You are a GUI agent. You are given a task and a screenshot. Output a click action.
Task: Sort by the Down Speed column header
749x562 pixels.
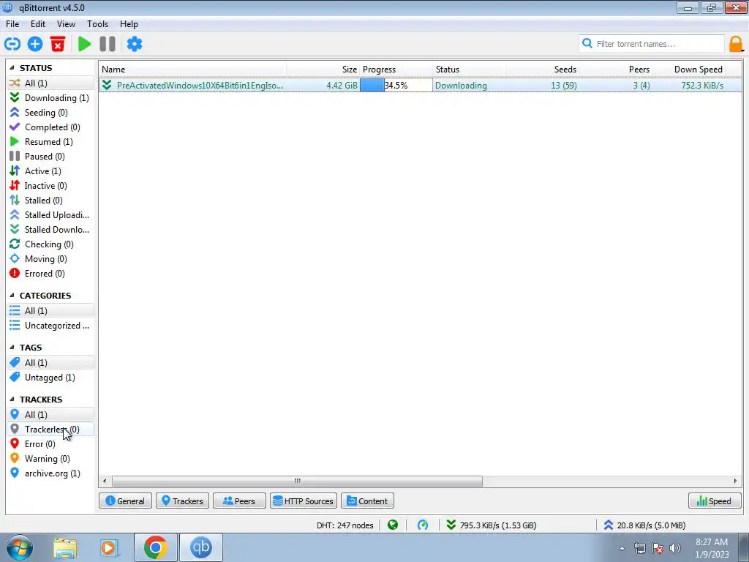click(x=689, y=70)
